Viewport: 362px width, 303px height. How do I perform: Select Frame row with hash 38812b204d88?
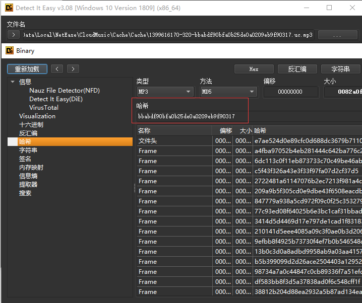[x=250, y=292]
